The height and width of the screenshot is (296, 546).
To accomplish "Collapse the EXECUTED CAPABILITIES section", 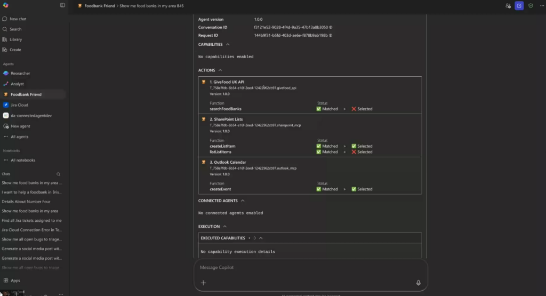I will [x=260, y=238].
